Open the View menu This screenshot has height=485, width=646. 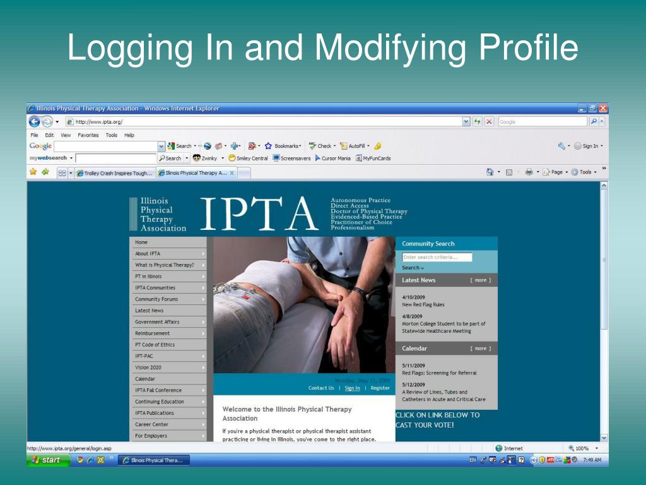point(66,135)
